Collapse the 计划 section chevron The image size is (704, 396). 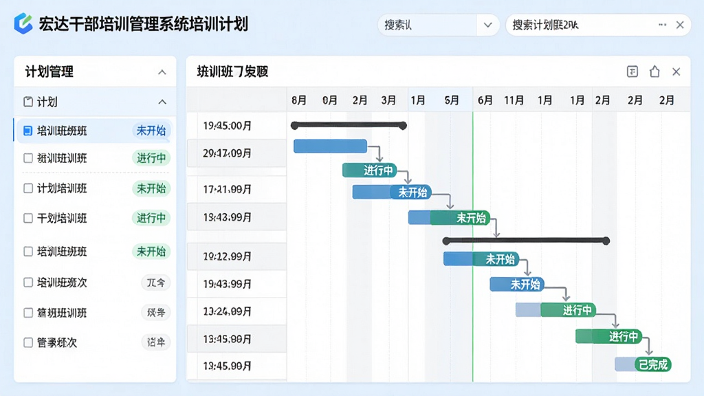tap(162, 102)
